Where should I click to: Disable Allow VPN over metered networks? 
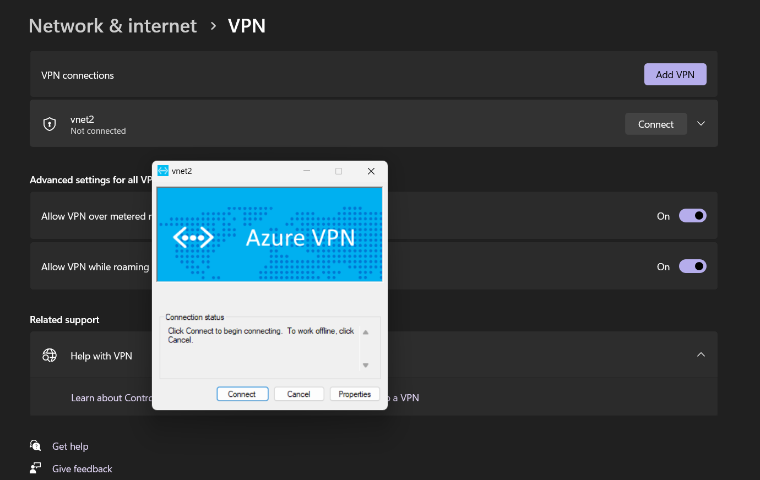click(x=692, y=215)
